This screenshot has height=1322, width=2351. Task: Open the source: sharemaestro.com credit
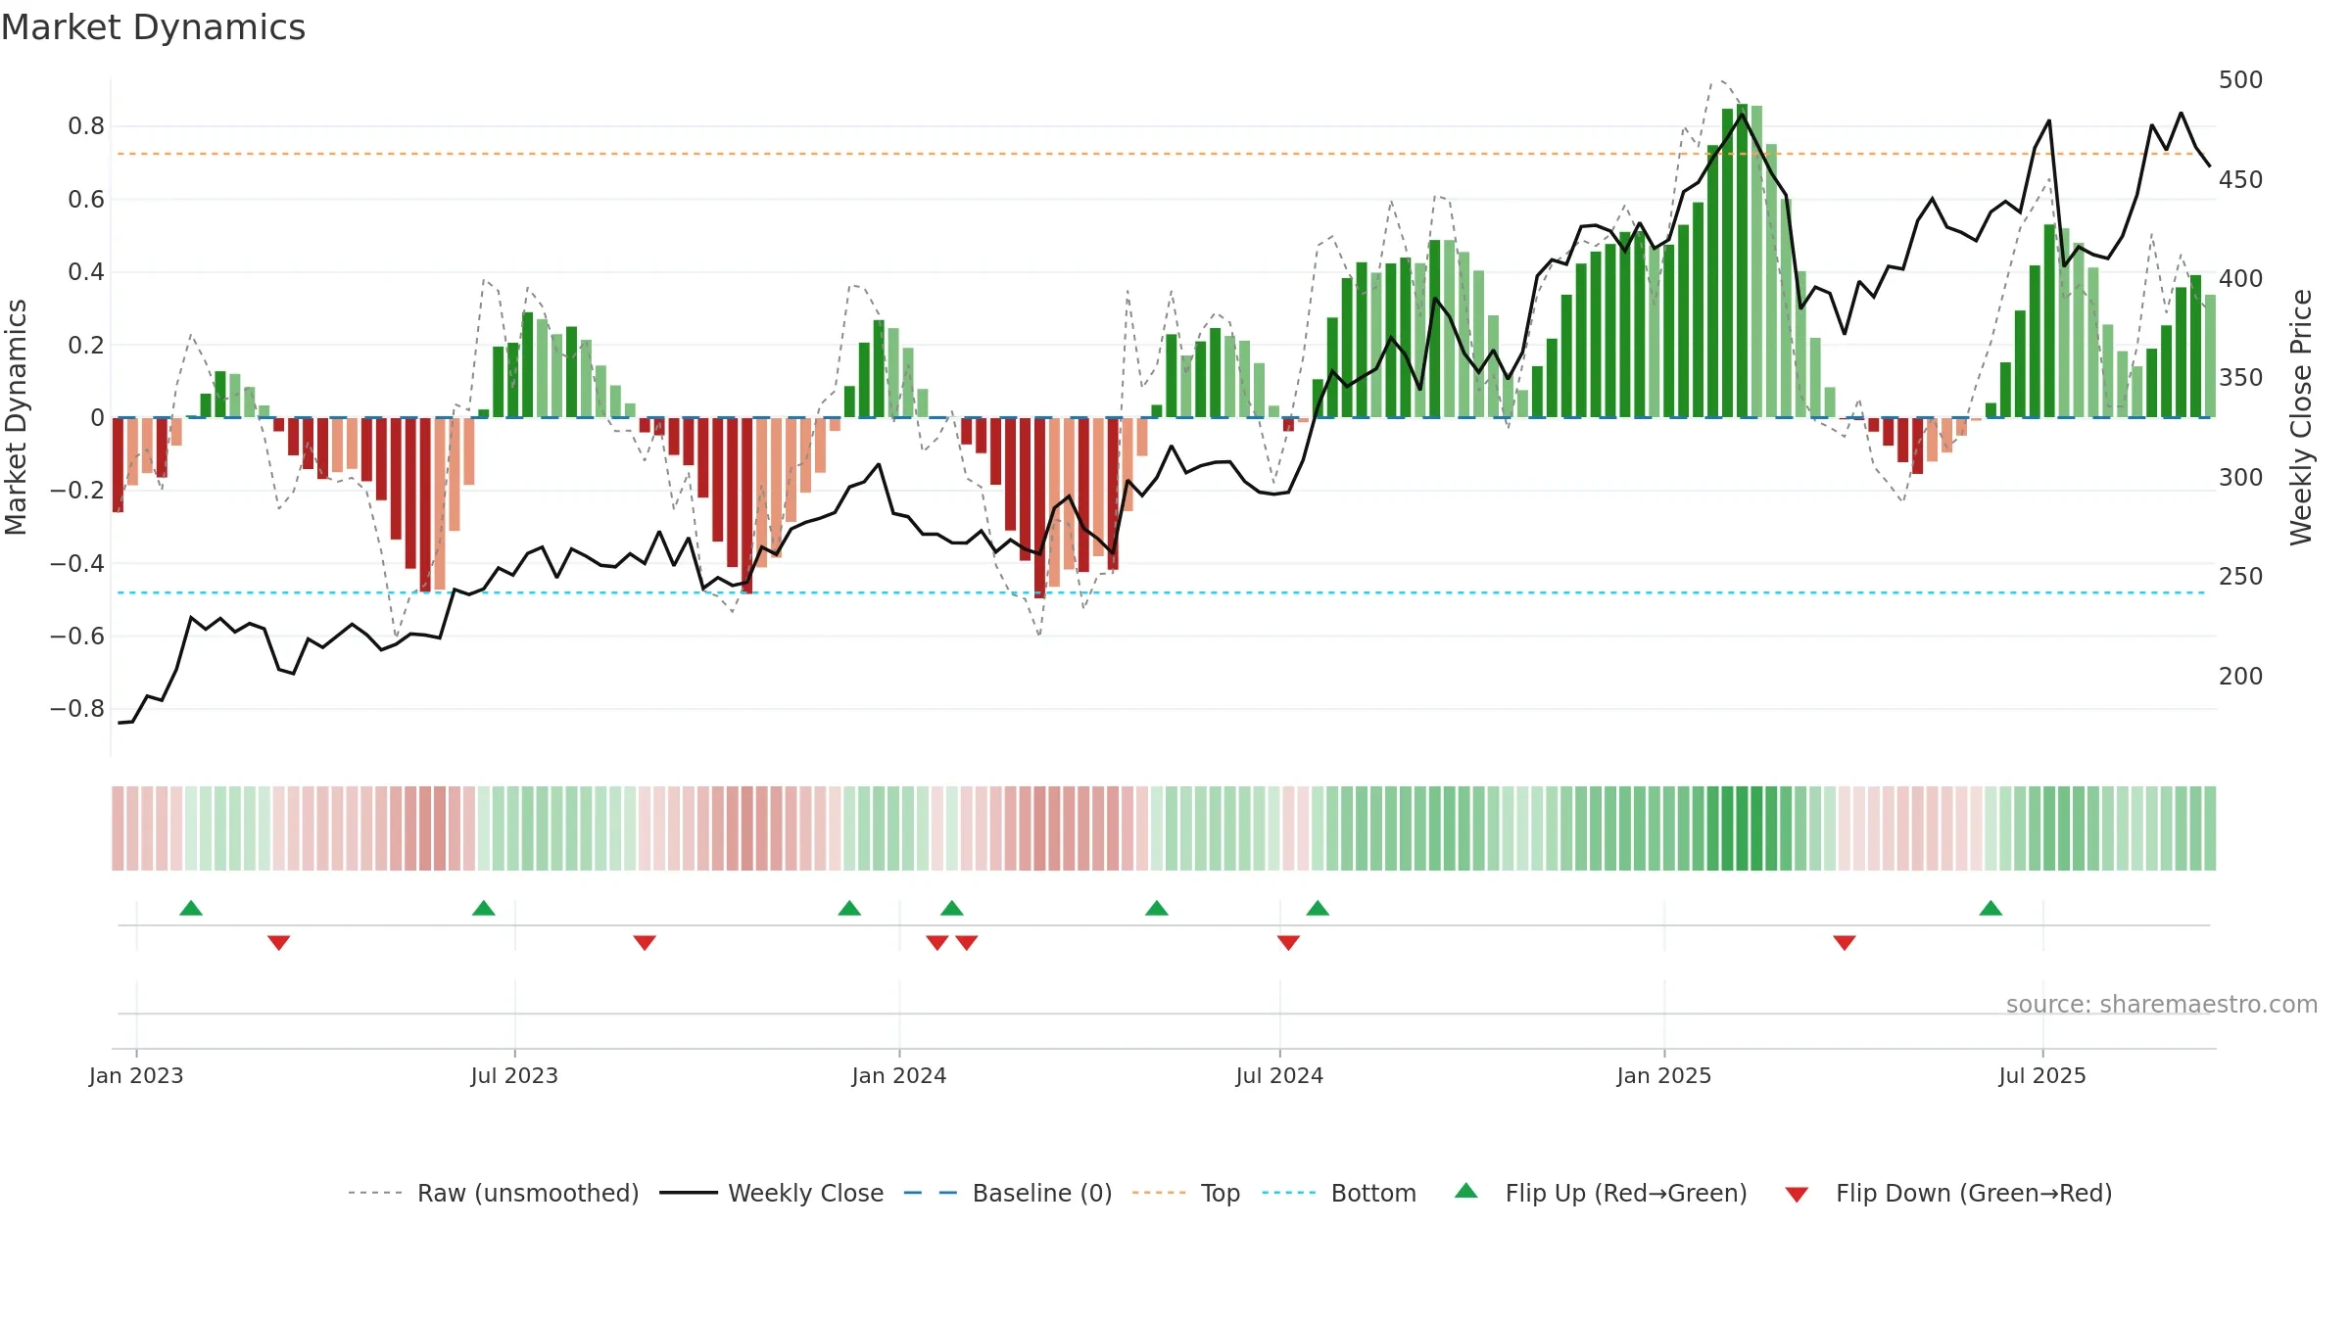tap(2162, 1004)
